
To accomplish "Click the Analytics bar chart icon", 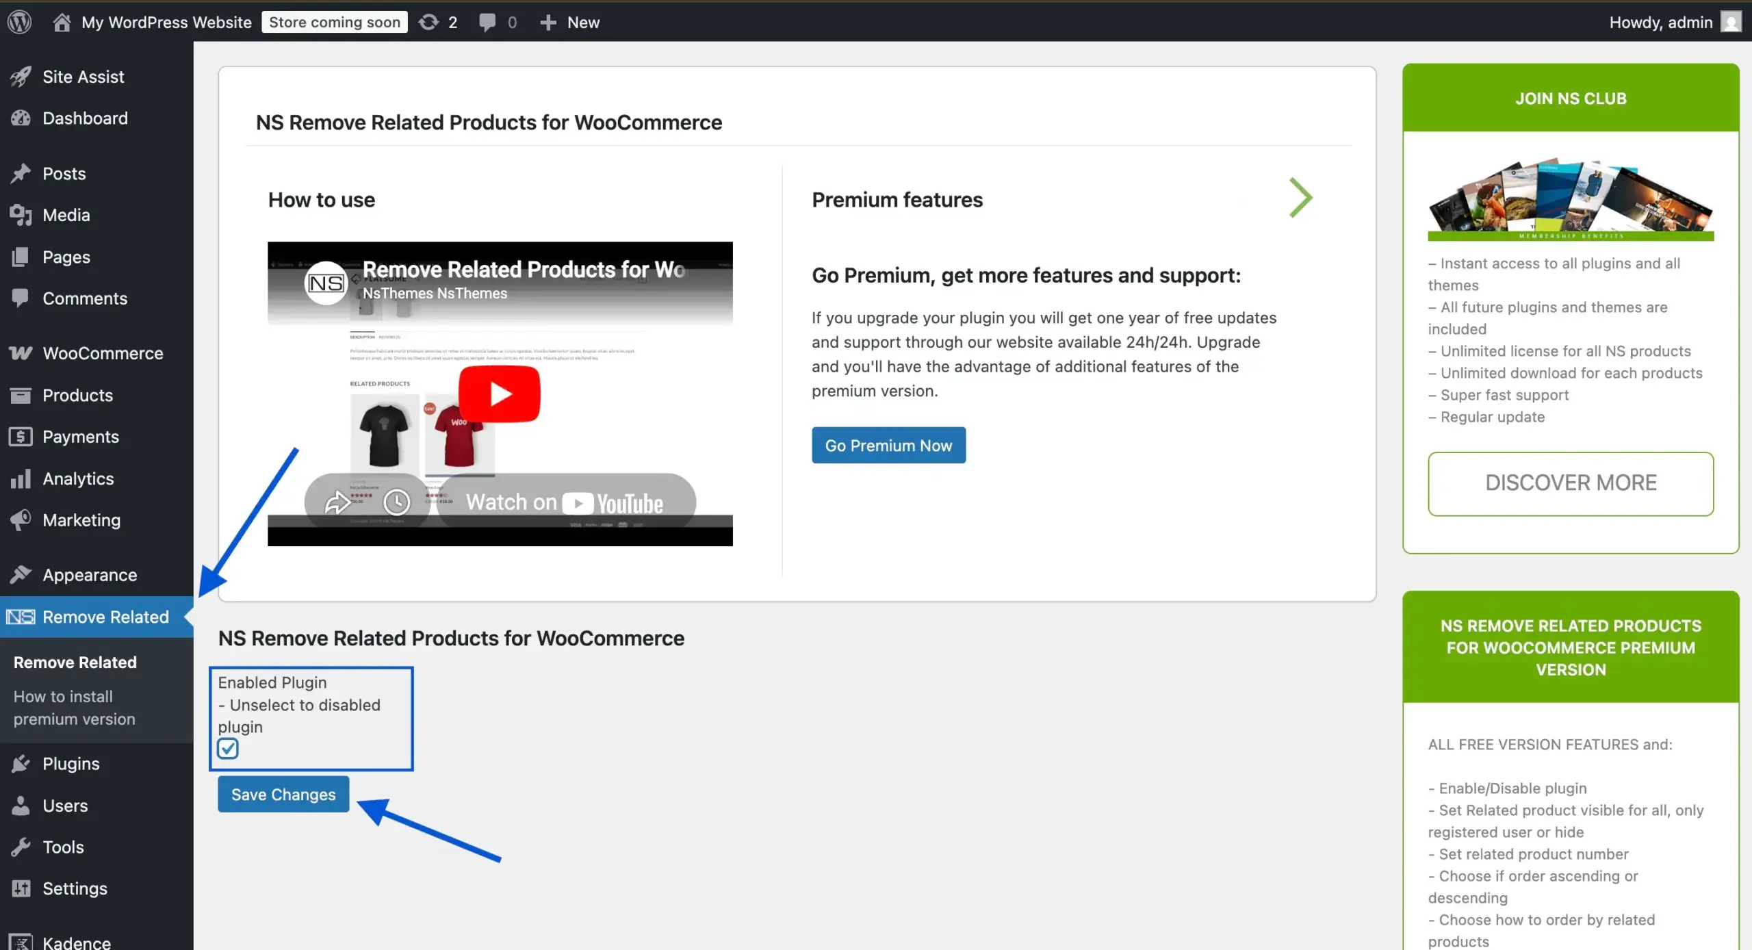I will click(x=21, y=478).
